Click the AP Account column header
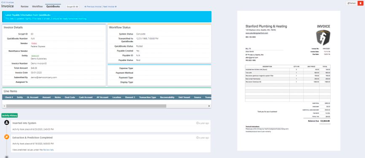The image size is (365, 158). point(102,97)
